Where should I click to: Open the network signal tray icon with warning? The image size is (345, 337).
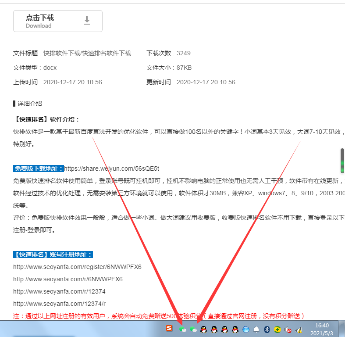[x=299, y=330]
